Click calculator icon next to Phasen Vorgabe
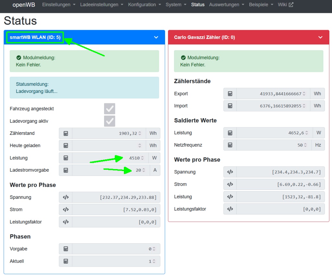Screen dimensions: 332x276 pyautogui.click(x=65, y=249)
